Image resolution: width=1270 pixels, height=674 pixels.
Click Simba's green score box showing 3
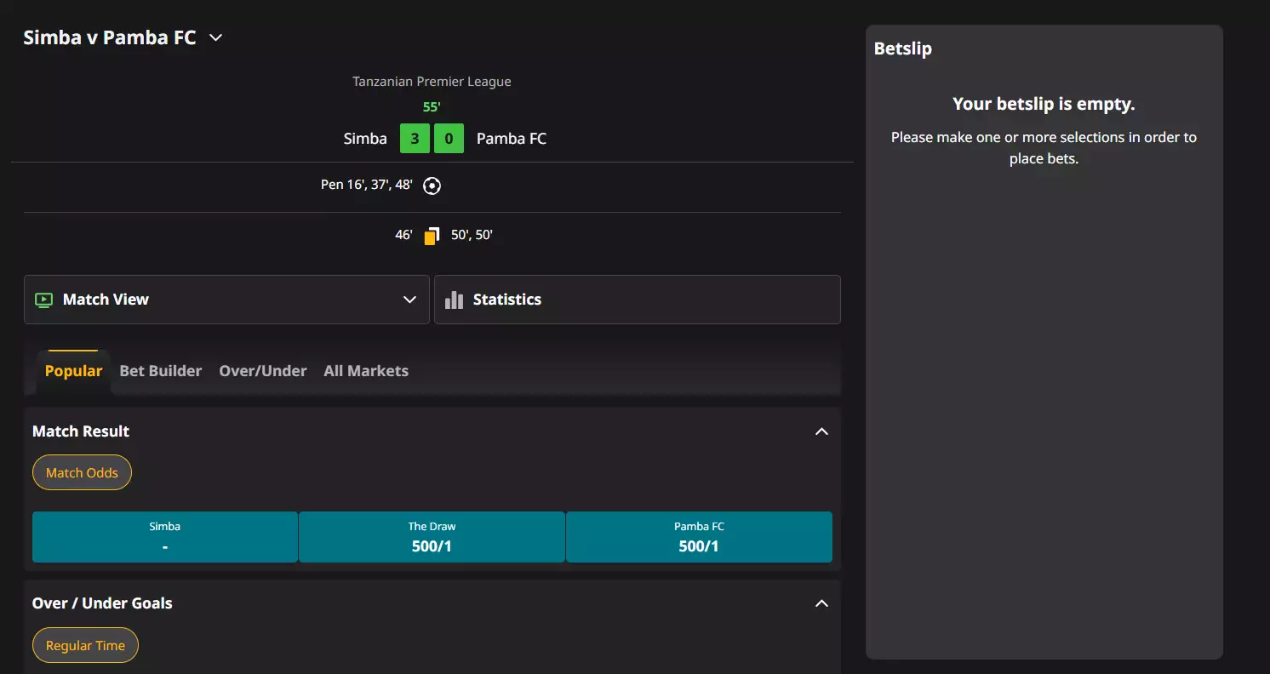(415, 139)
